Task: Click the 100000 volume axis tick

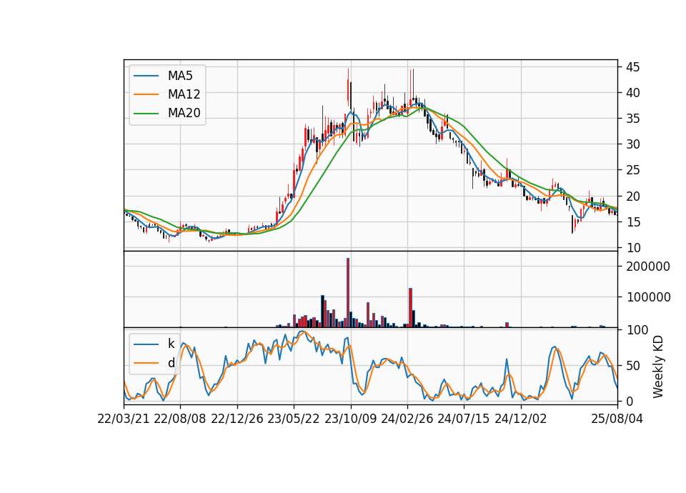Action: pyautogui.click(x=648, y=297)
